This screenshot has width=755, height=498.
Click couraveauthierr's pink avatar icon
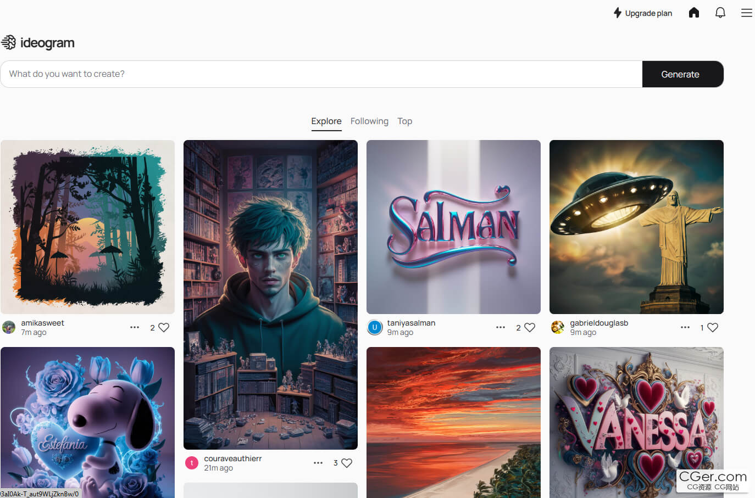click(x=191, y=463)
